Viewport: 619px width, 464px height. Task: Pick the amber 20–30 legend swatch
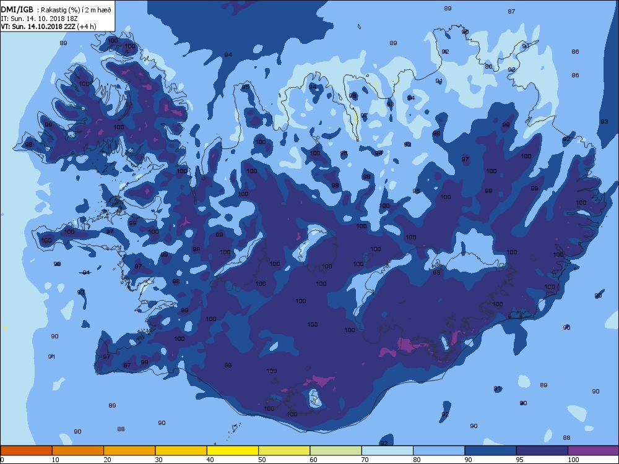129,450
